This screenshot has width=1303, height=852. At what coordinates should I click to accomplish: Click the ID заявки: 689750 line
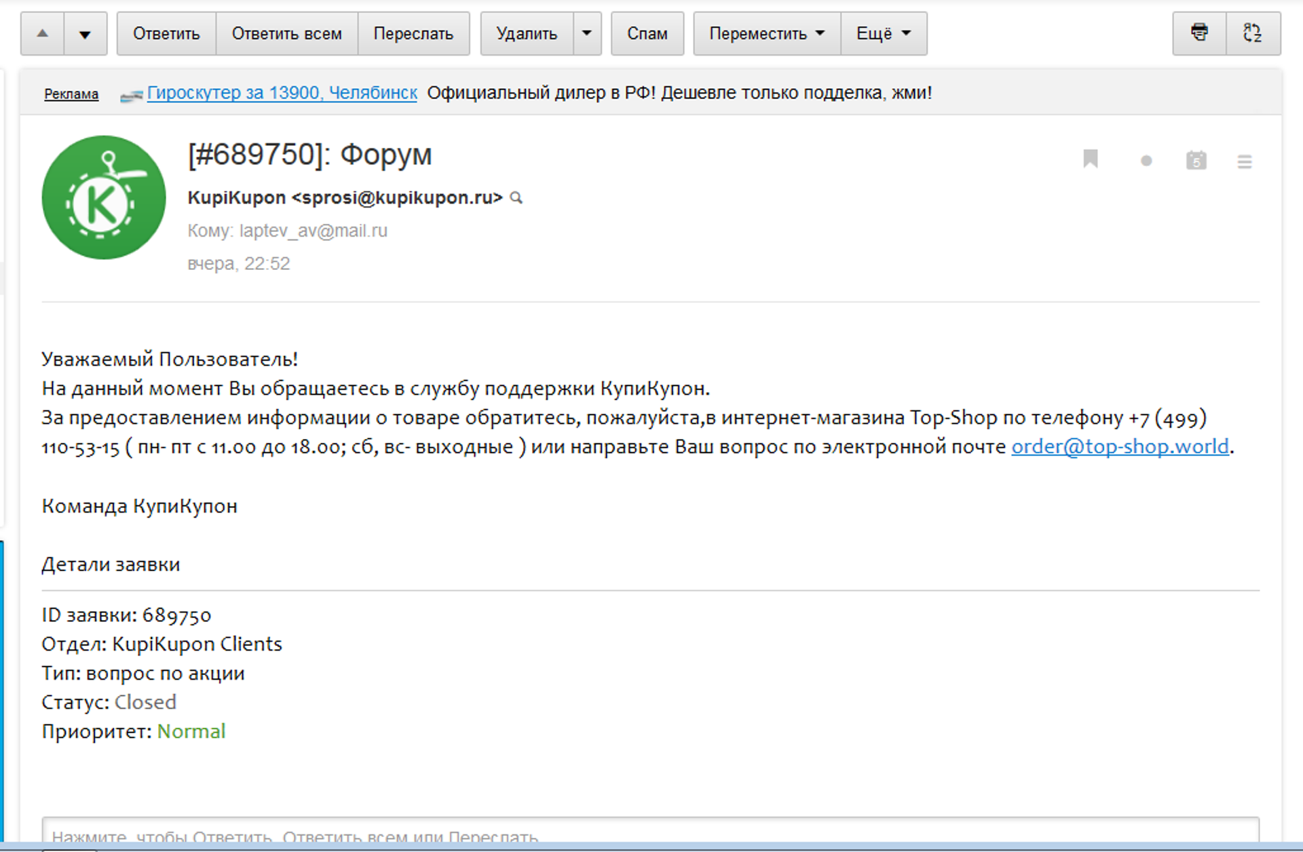(x=126, y=615)
